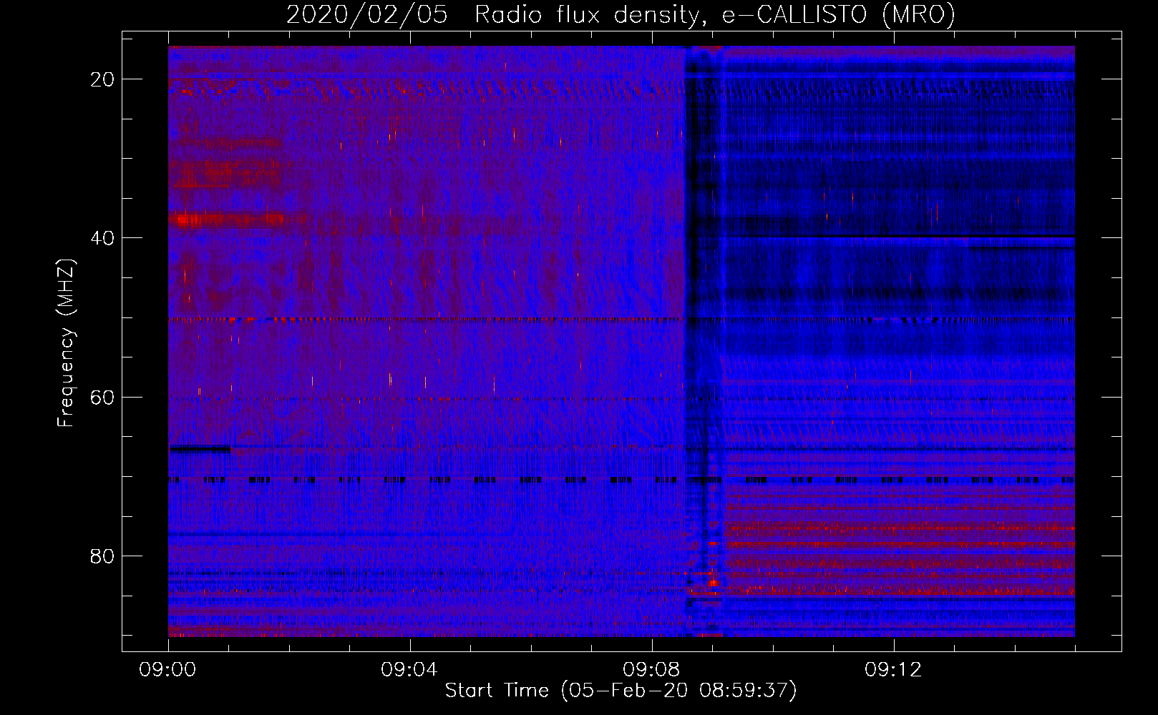Click the '09:00' time tick label
Viewport: 1158px width, 715px height.
168,669
